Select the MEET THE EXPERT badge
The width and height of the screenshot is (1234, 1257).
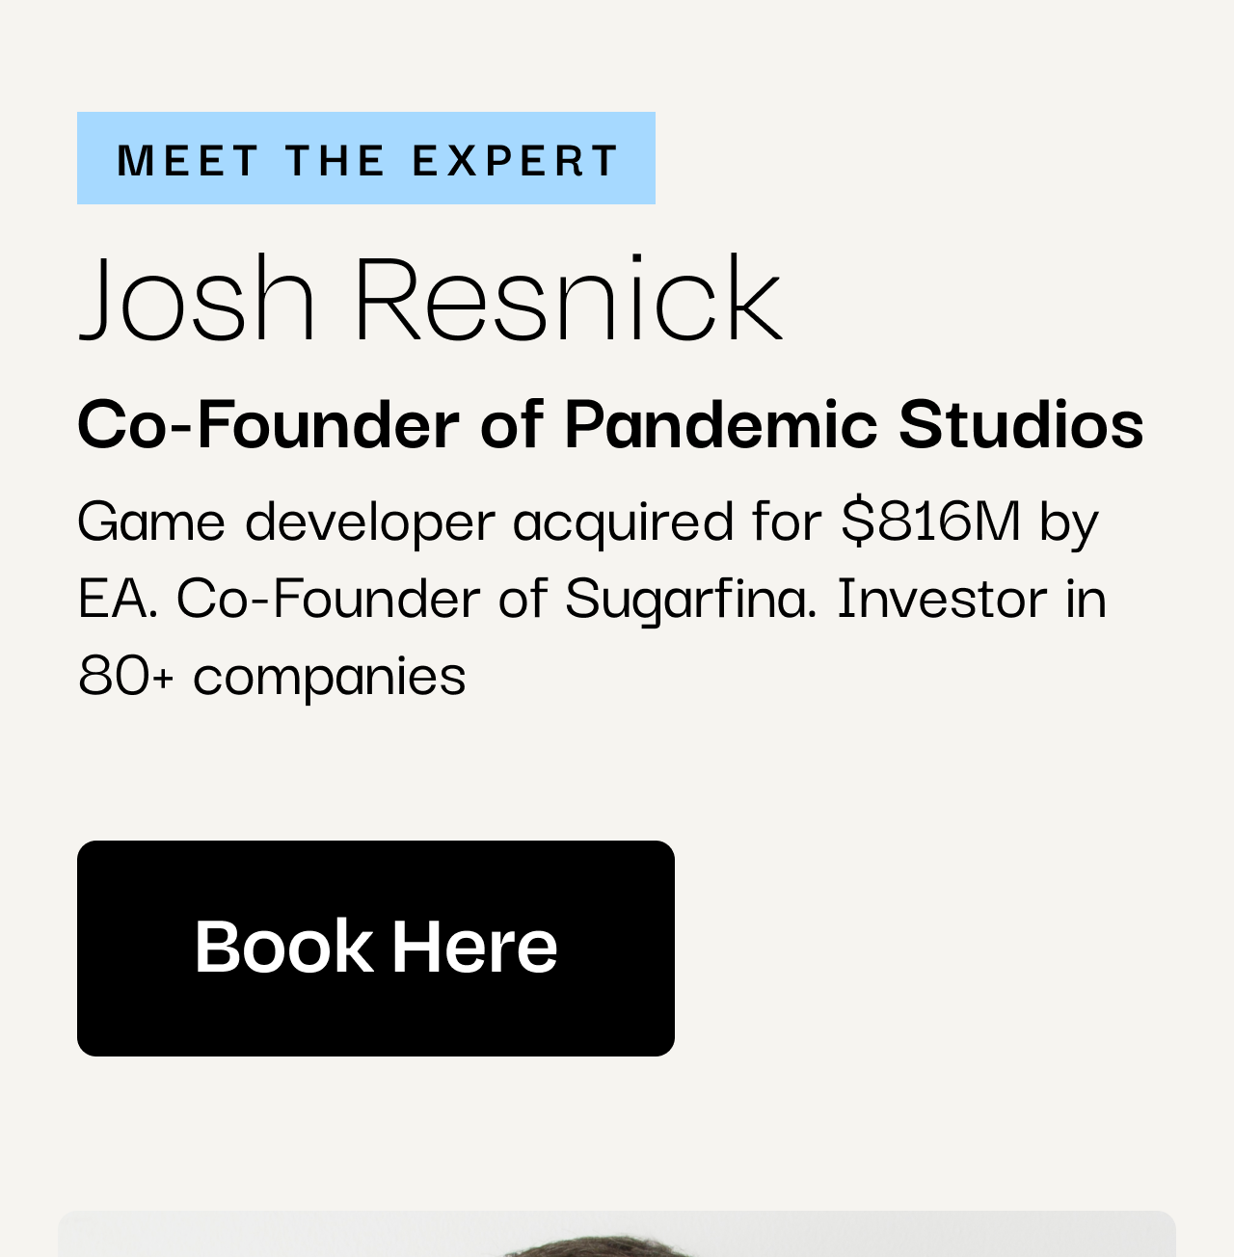tap(366, 158)
